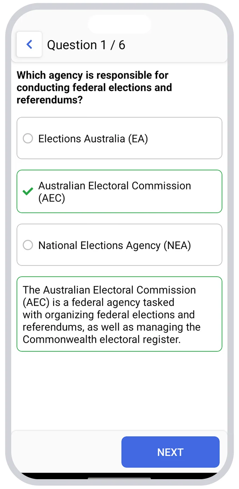Tap "Commonwealth electoral register" in the explanation
239x489 pixels.
(x=102, y=339)
